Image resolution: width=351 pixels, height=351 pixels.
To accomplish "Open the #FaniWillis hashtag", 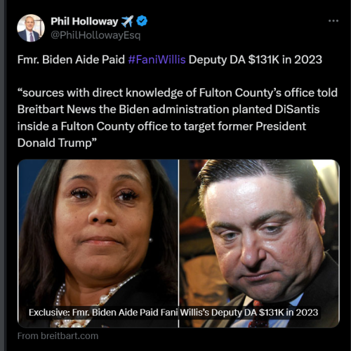I will coord(157,60).
